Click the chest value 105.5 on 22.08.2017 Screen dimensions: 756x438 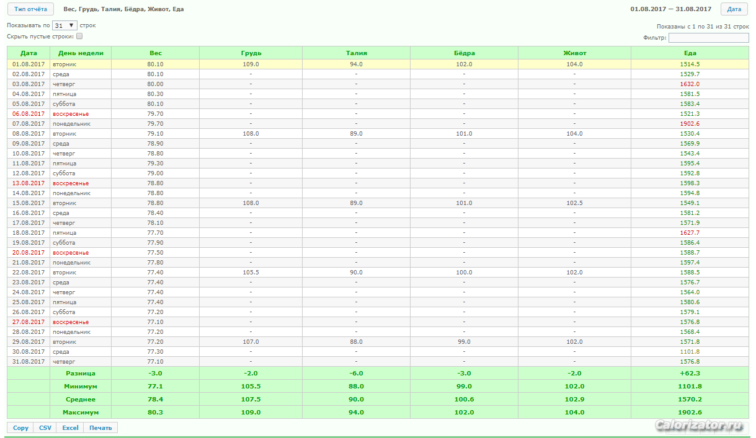(x=251, y=272)
